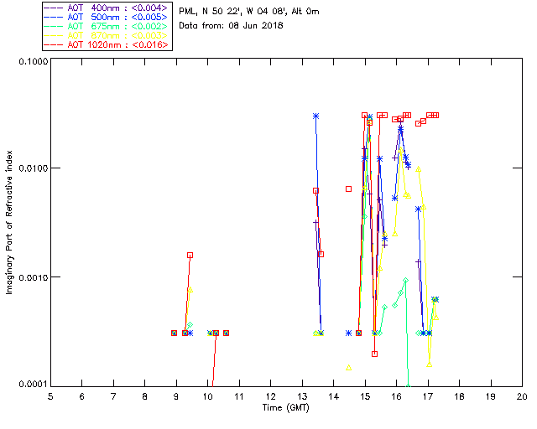Click the red square at 9.4 hours near 0.0016
Image resolution: width=537 pixels, height=429 pixels.
point(190,256)
